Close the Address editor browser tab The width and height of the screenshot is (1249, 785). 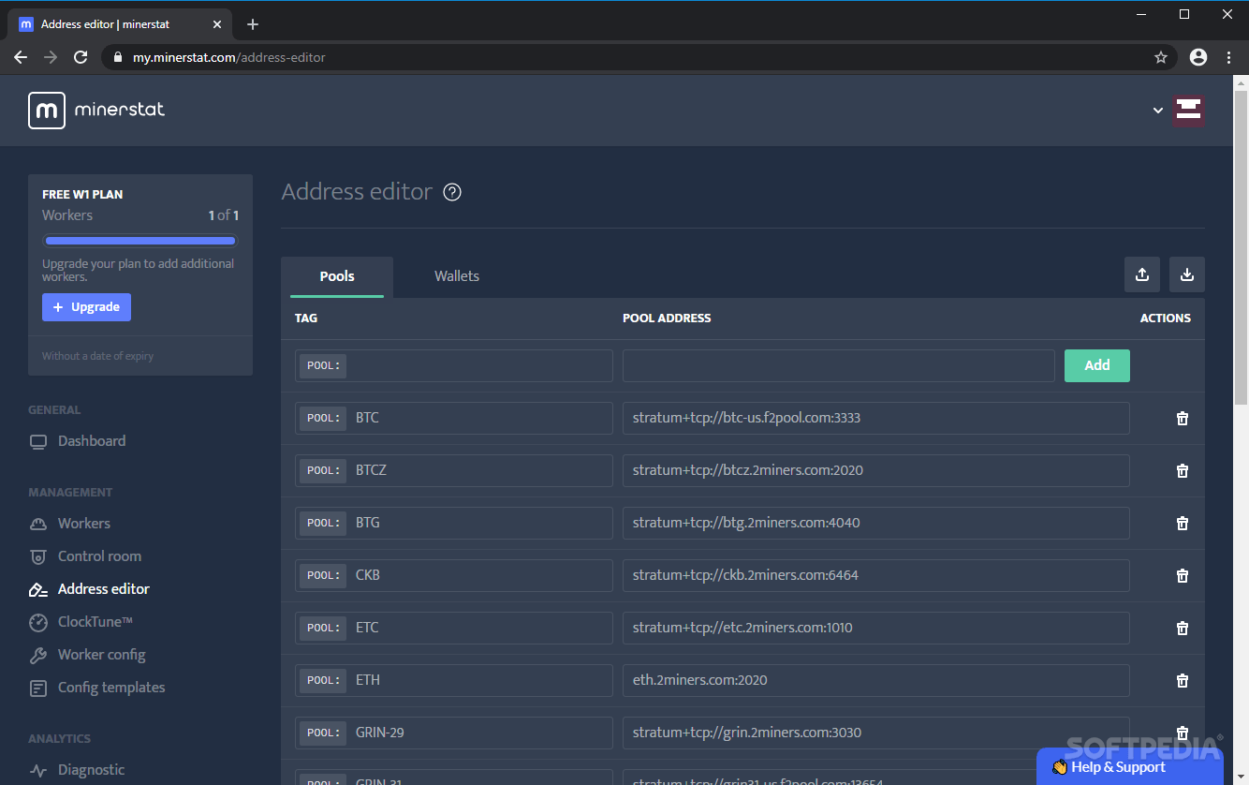coord(217,24)
